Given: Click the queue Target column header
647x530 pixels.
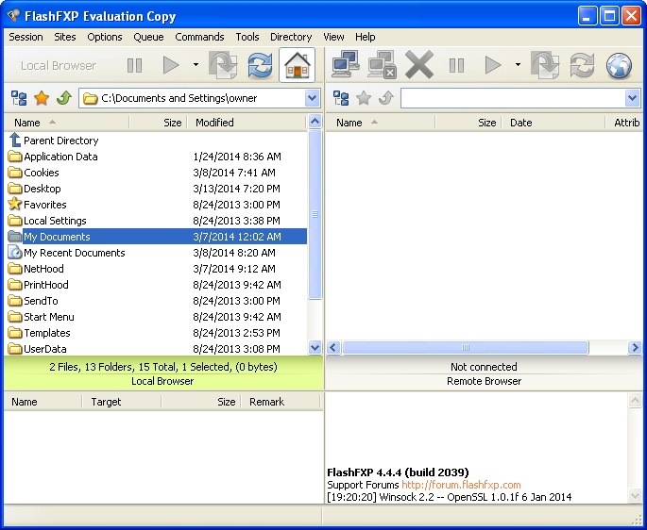Looking at the screenshot, I should (x=121, y=402).
